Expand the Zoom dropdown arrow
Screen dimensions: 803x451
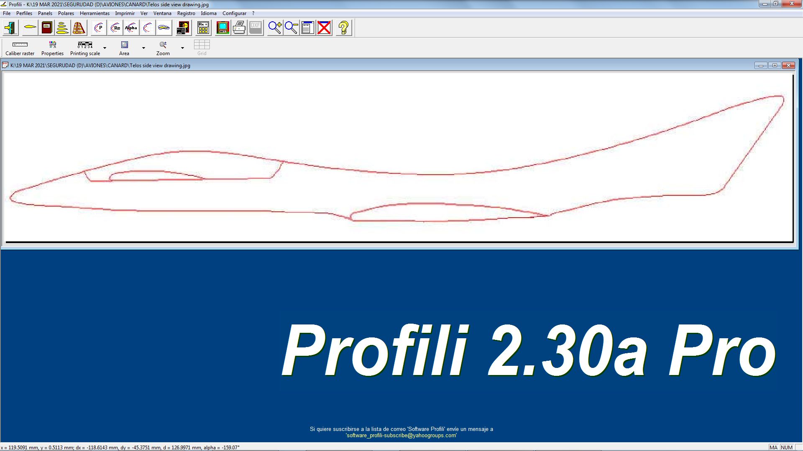pos(182,48)
